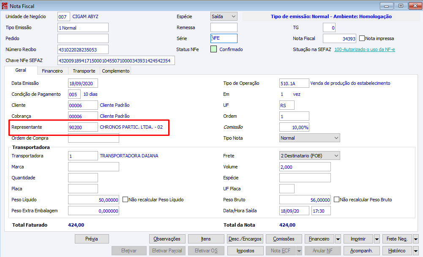The image size is (423, 257).
Task: Click the Comissão field 10,00%
Action: [294, 127]
